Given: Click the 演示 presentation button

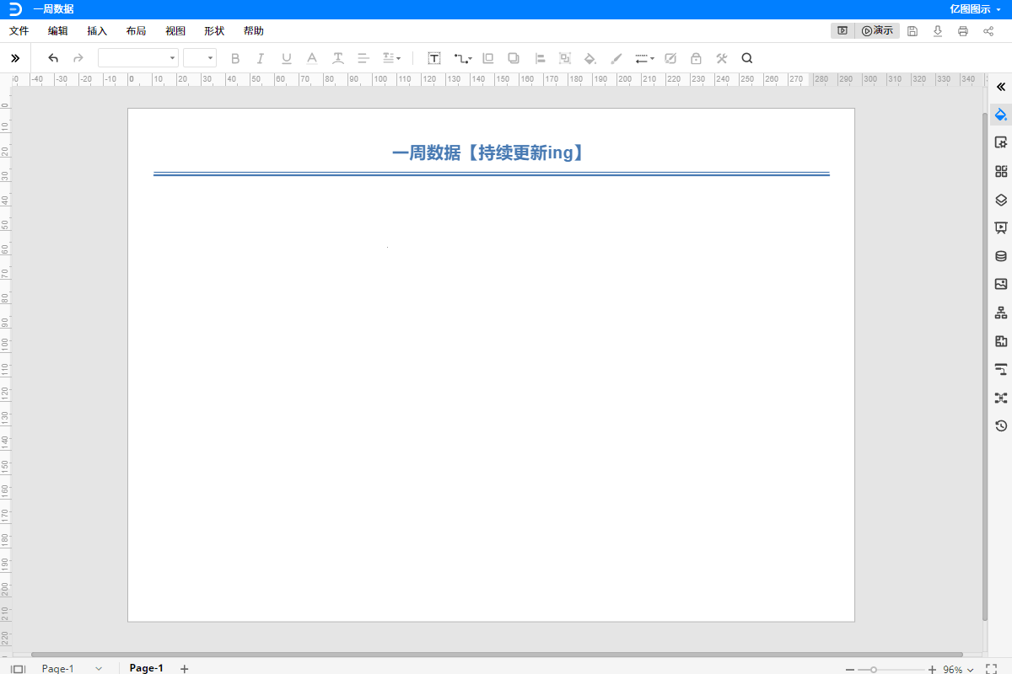Looking at the screenshot, I should pos(877,30).
